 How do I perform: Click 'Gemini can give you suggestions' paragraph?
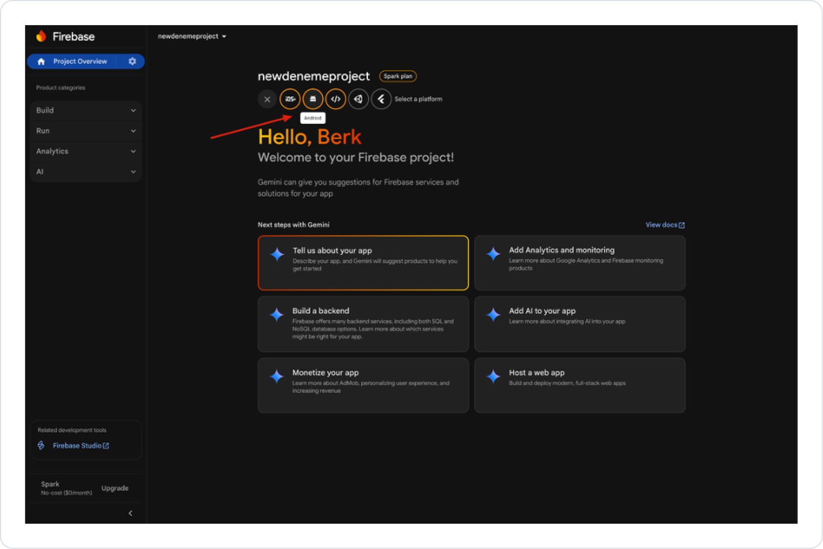(x=358, y=188)
